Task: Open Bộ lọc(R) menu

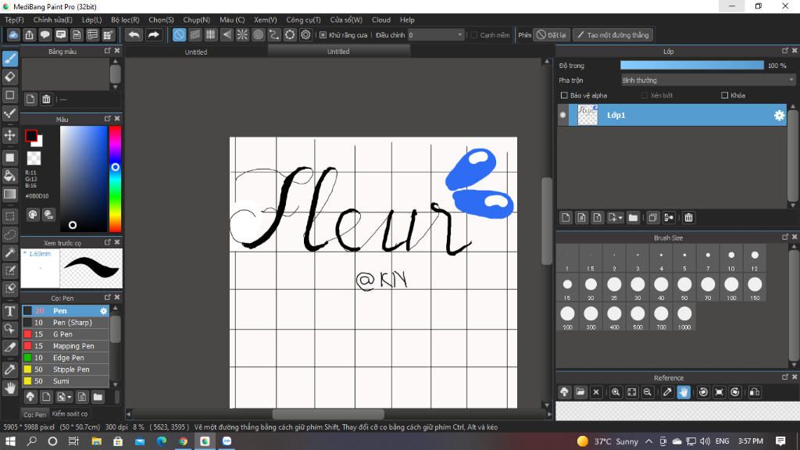Action: (x=125, y=20)
